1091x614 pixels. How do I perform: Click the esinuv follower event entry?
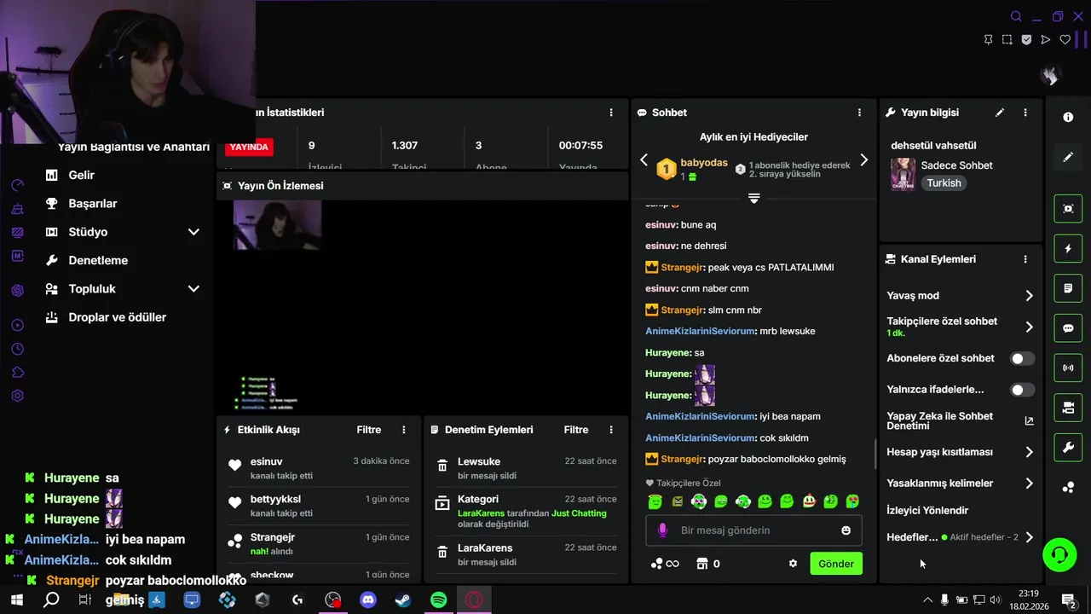(318, 467)
